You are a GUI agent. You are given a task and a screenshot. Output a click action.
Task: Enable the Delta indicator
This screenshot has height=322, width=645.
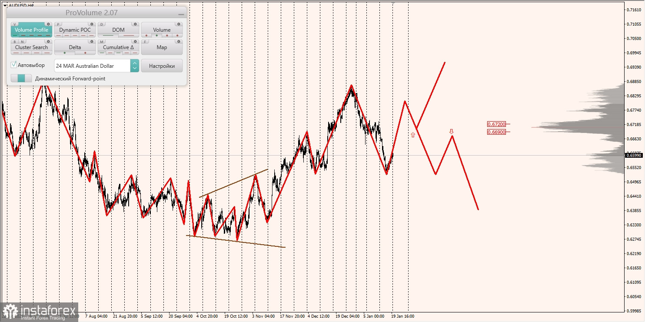(75, 47)
